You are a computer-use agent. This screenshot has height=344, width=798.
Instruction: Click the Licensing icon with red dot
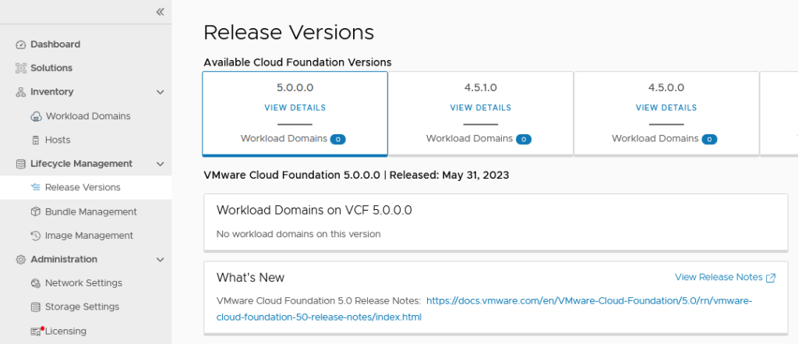[36, 332]
